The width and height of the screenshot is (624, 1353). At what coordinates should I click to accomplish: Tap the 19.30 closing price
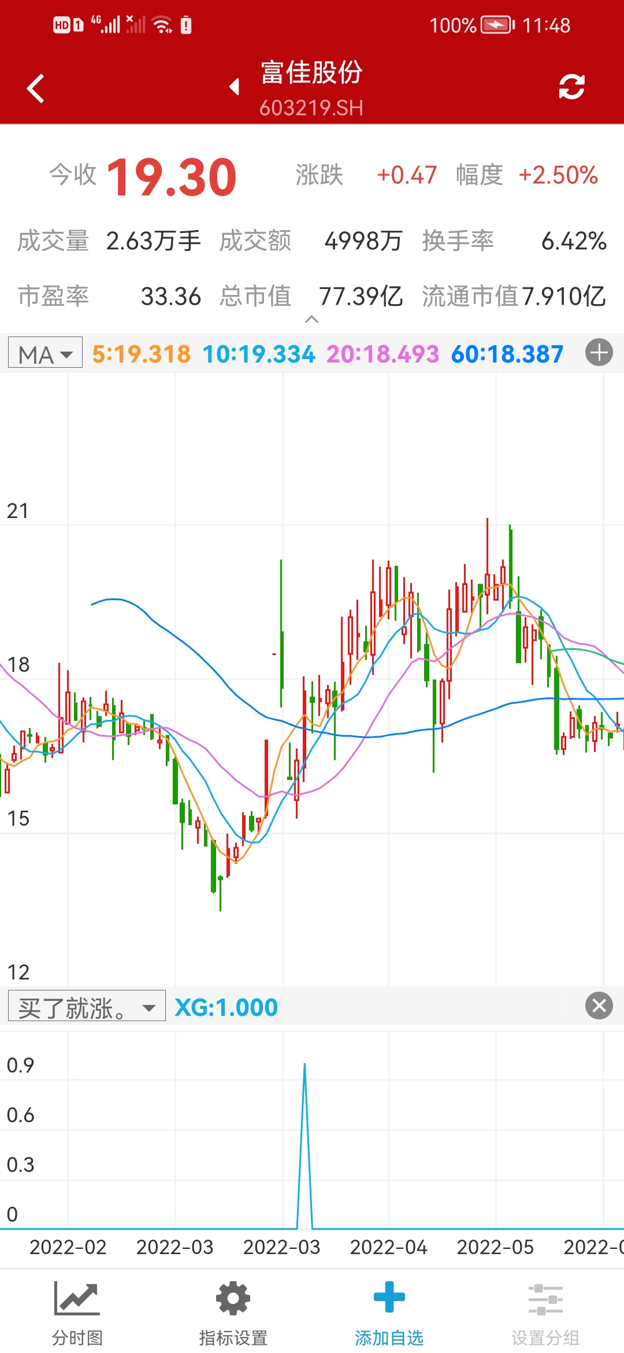[172, 177]
